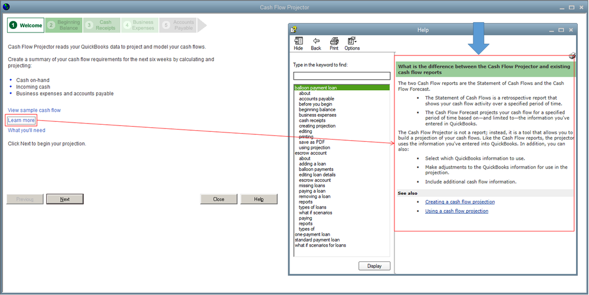Select 'paying a loan' in keyword list
Viewport: 589px width, 295px height.
[312, 191]
